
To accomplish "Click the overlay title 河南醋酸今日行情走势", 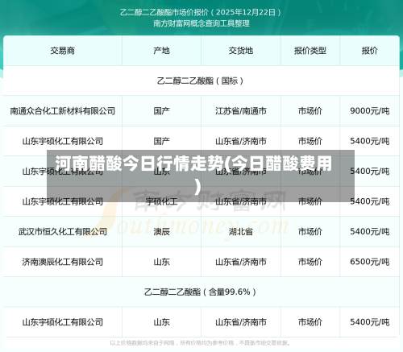I will (x=139, y=164).
